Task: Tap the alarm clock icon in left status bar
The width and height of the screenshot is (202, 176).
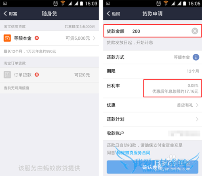Action: point(55,4)
